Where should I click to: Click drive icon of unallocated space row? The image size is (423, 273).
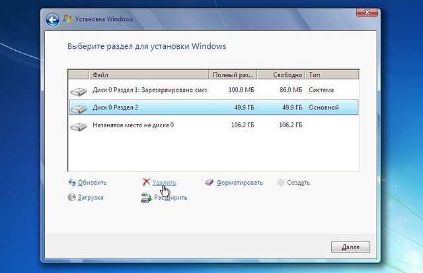coord(79,127)
